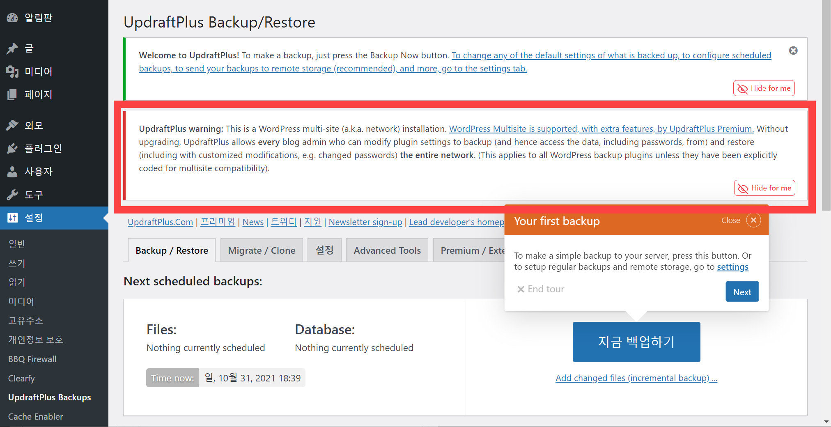The height and width of the screenshot is (427, 831).
Task: Open the Lead developer's homepage link
Action: [x=457, y=222]
